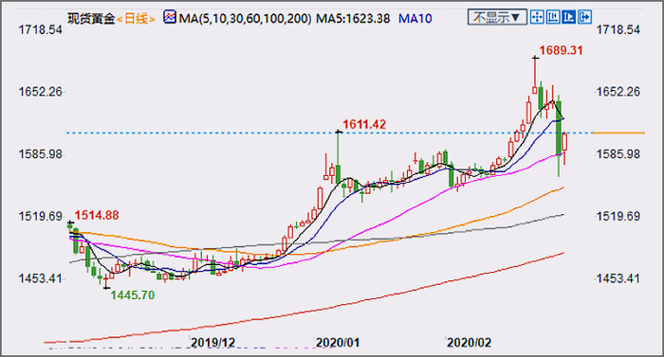Click the 日线 period label
The image size is (664, 357).
pos(136,19)
